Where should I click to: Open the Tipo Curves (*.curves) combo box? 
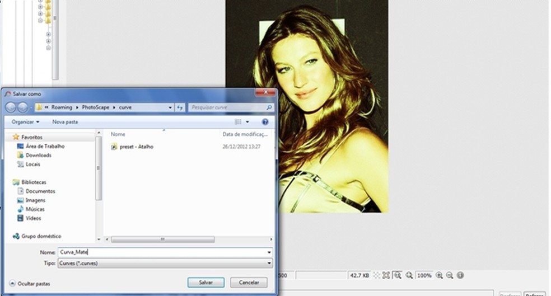[165, 263]
